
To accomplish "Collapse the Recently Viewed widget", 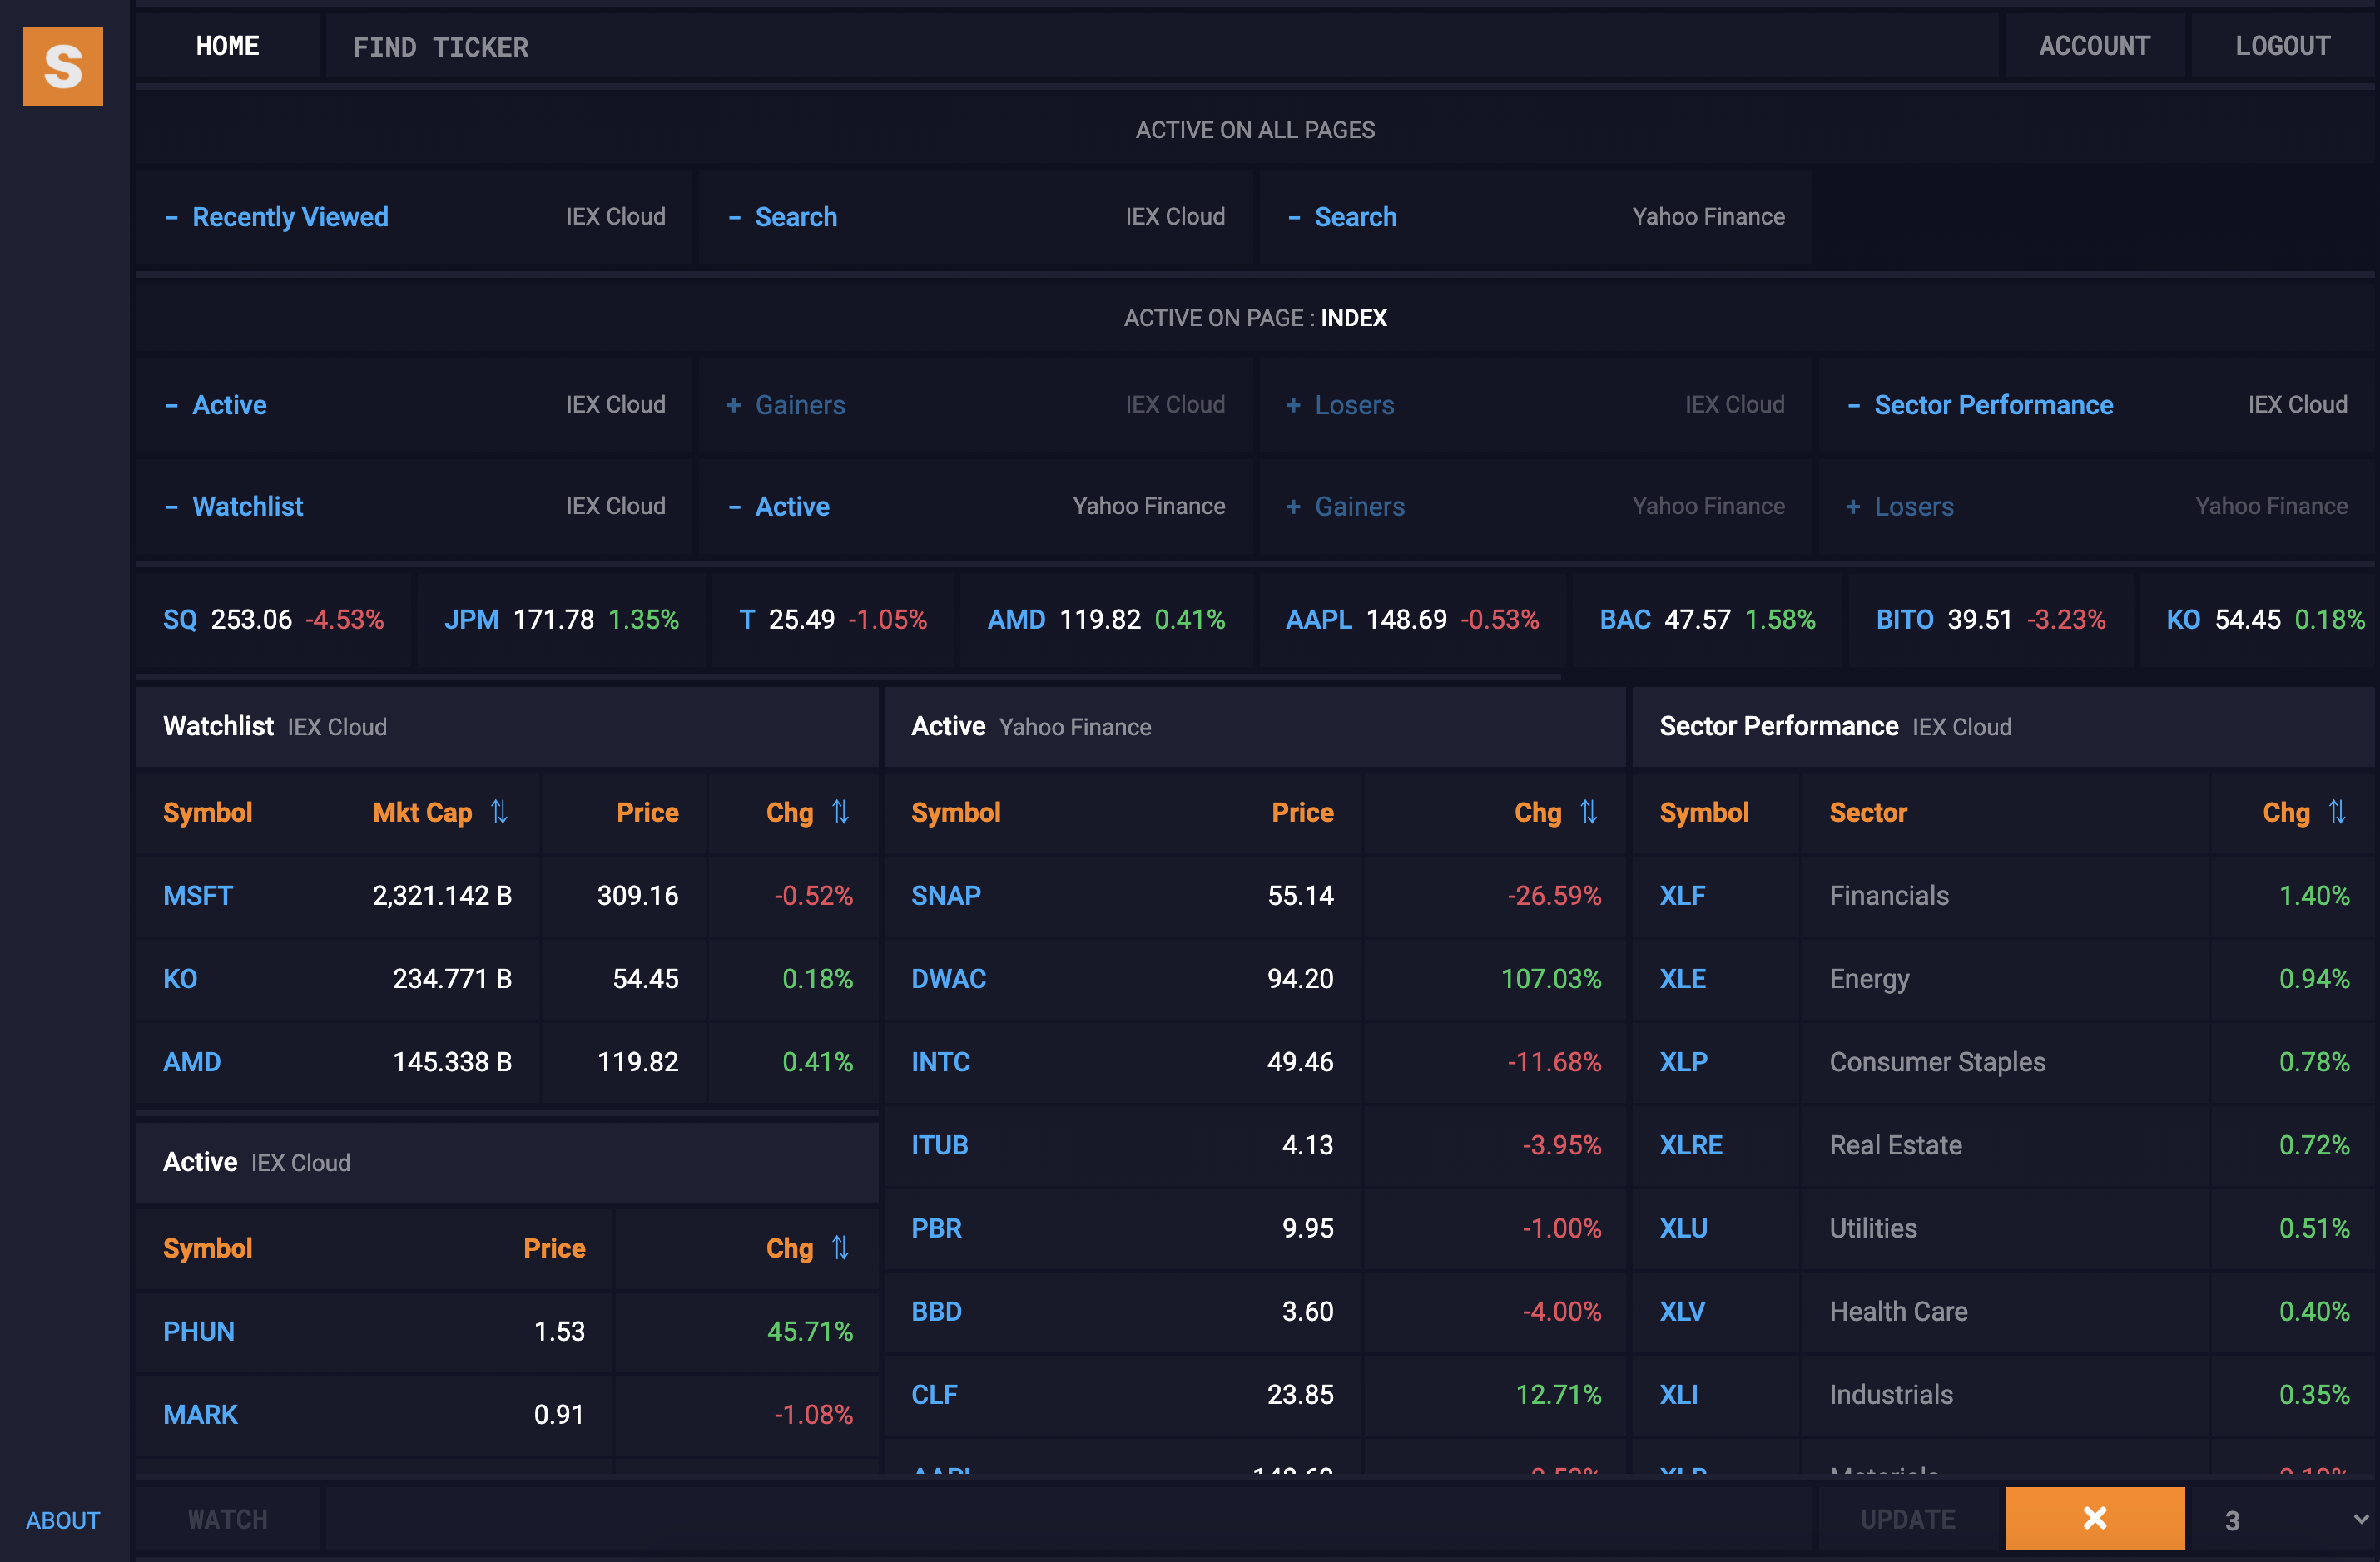I will [x=172, y=217].
